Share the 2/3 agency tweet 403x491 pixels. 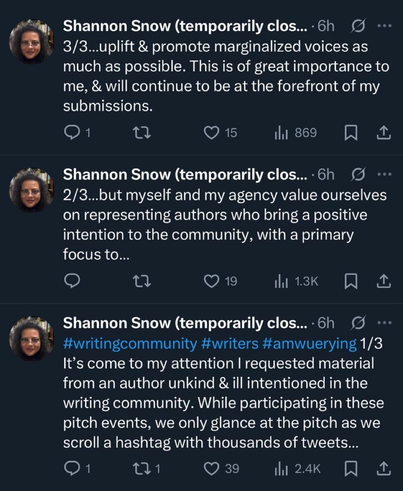(x=382, y=281)
